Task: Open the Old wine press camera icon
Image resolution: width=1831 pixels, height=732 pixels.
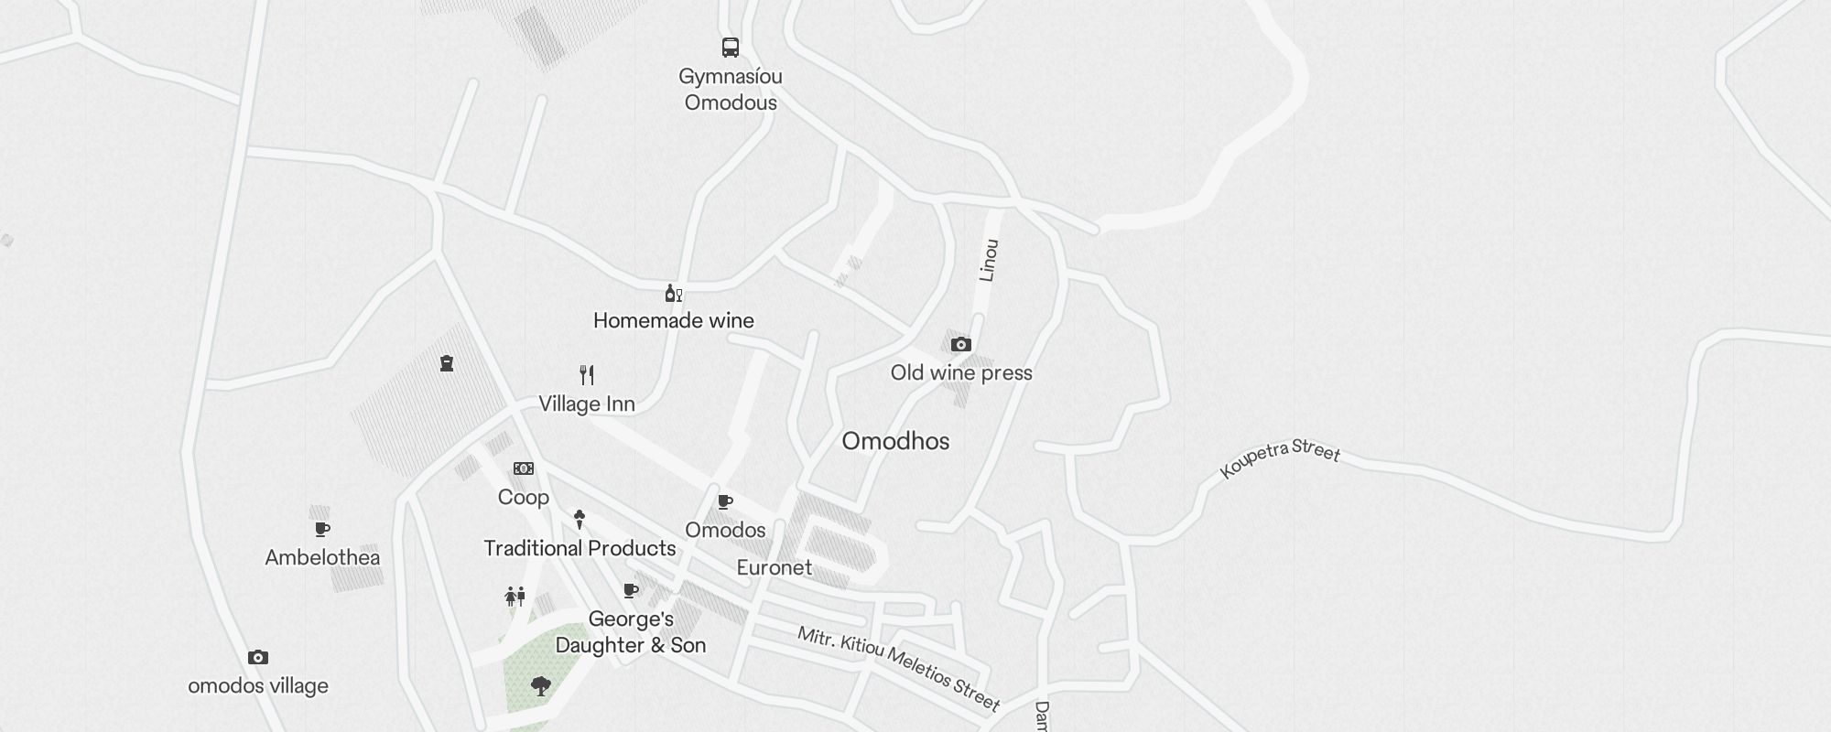Action: [x=960, y=345]
